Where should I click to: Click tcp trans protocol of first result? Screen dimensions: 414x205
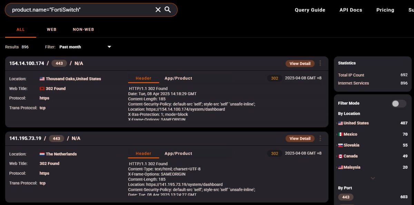pos(42,108)
